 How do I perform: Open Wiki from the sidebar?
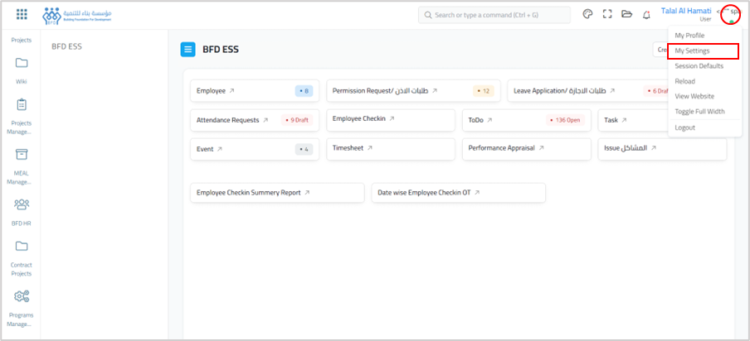[x=22, y=70]
